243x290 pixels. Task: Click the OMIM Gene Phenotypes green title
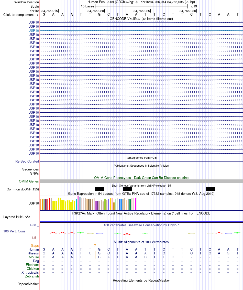141,178
